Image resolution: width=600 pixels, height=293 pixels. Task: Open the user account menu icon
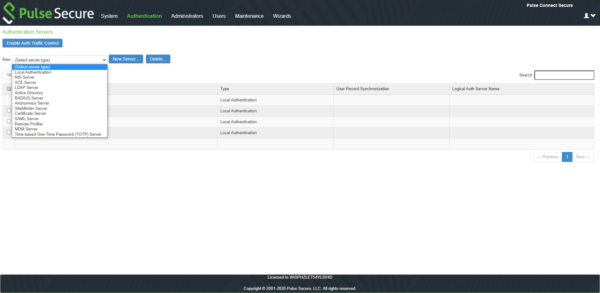coord(589,16)
